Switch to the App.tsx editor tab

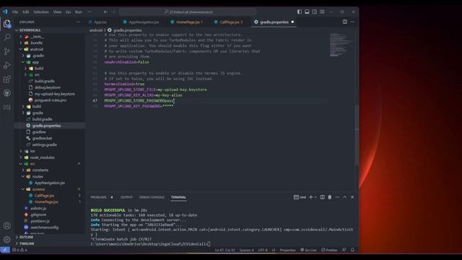click(x=100, y=22)
